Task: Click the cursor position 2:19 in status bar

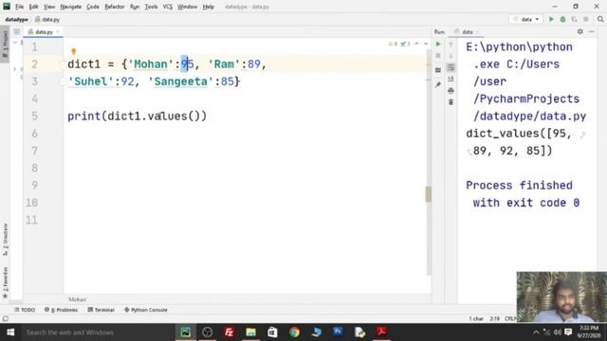Action: pyautogui.click(x=495, y=319)
